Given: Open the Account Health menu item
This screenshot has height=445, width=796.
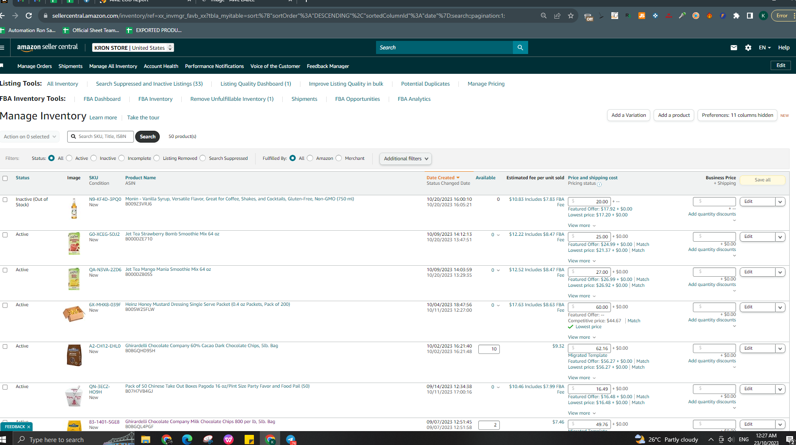Looking at the screenshot, I should click(161, 66).
